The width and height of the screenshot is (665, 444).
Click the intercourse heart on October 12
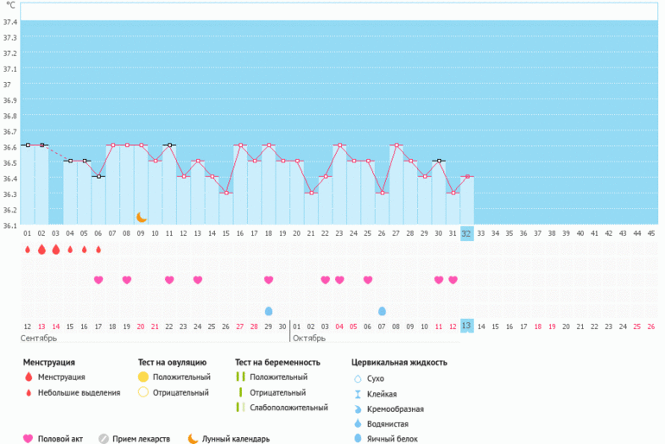click(x=453, y=280)
